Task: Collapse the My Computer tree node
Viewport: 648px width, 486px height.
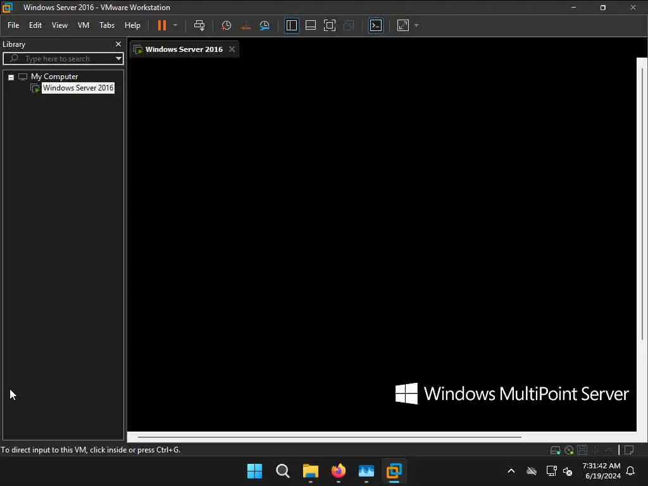Action: tap(11, 77)
